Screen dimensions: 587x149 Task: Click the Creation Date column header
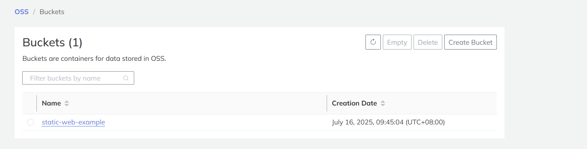[x=355, y=103]
